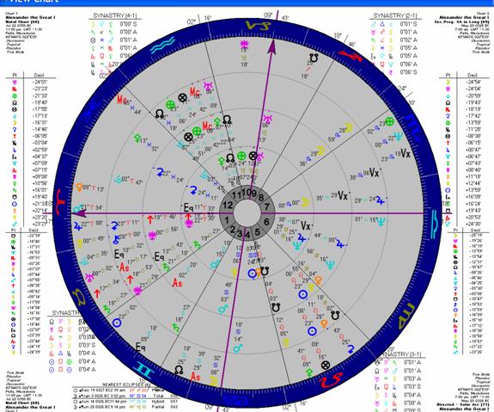Select the Alexander the Great I Natal Chart label
The image size is (494, 412).
[30, 20]
